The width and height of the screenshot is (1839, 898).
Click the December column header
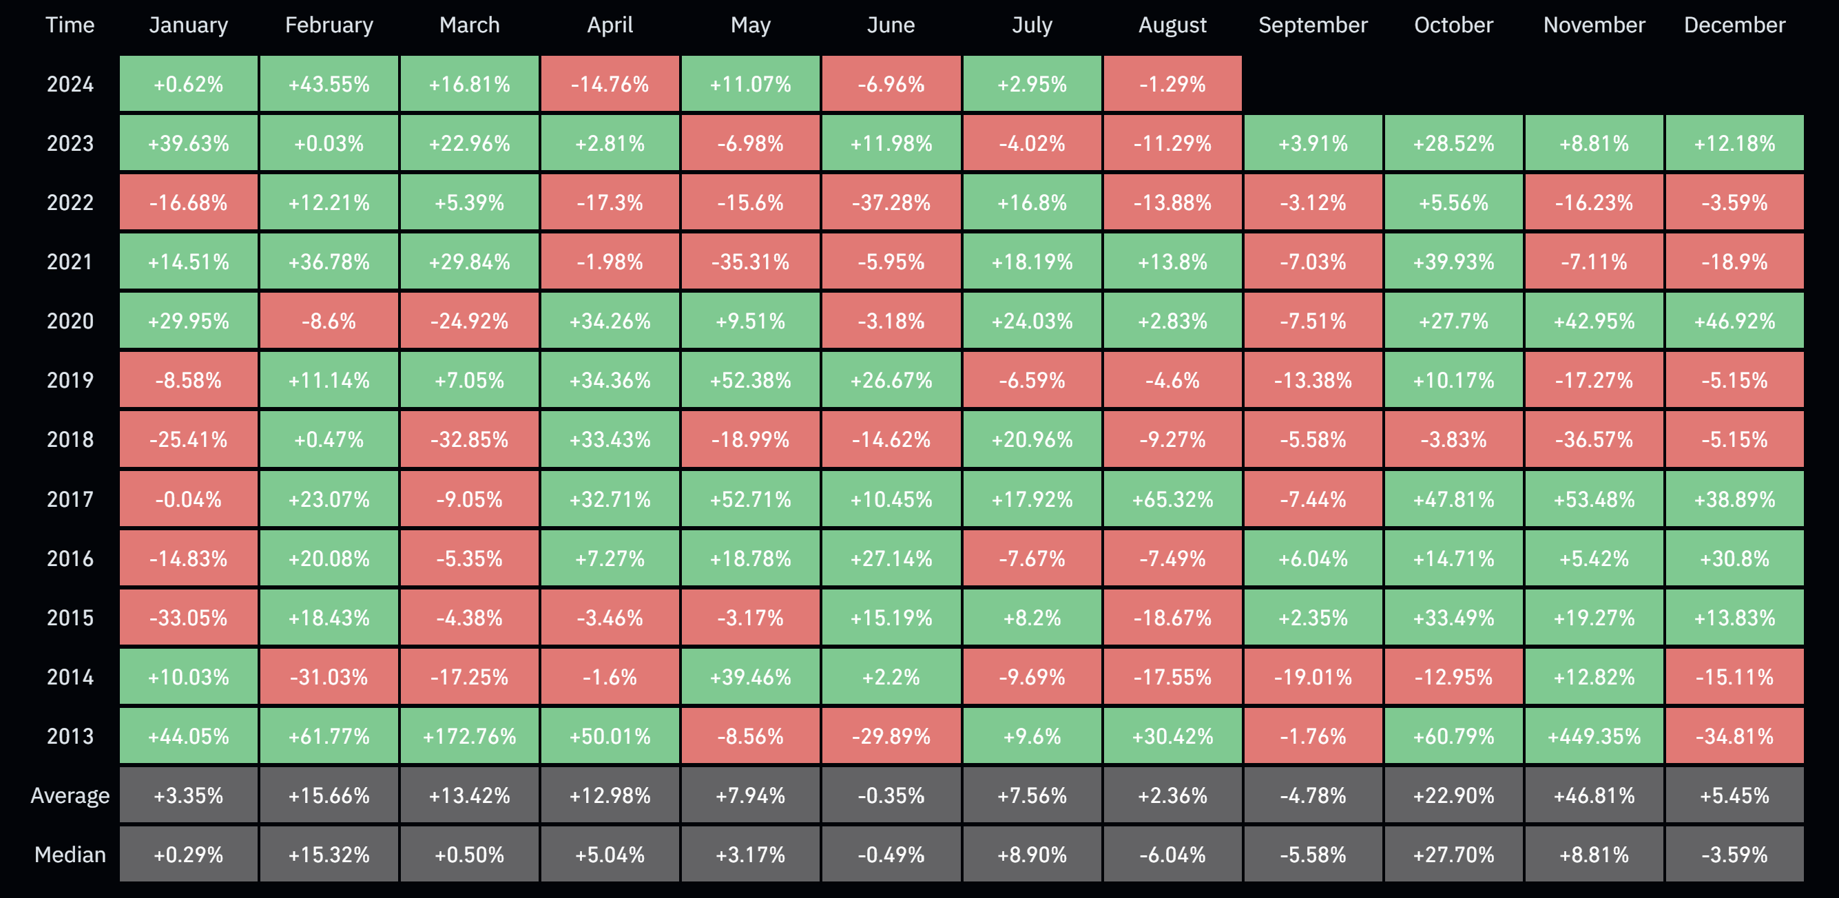pos(1735,25)
